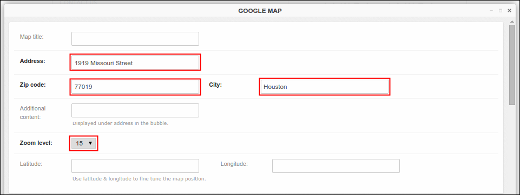This screenshot has width=520, height=195.
Task: Click the latitude & longitude fine tune hint text
Action: click(x=139, y=179)
